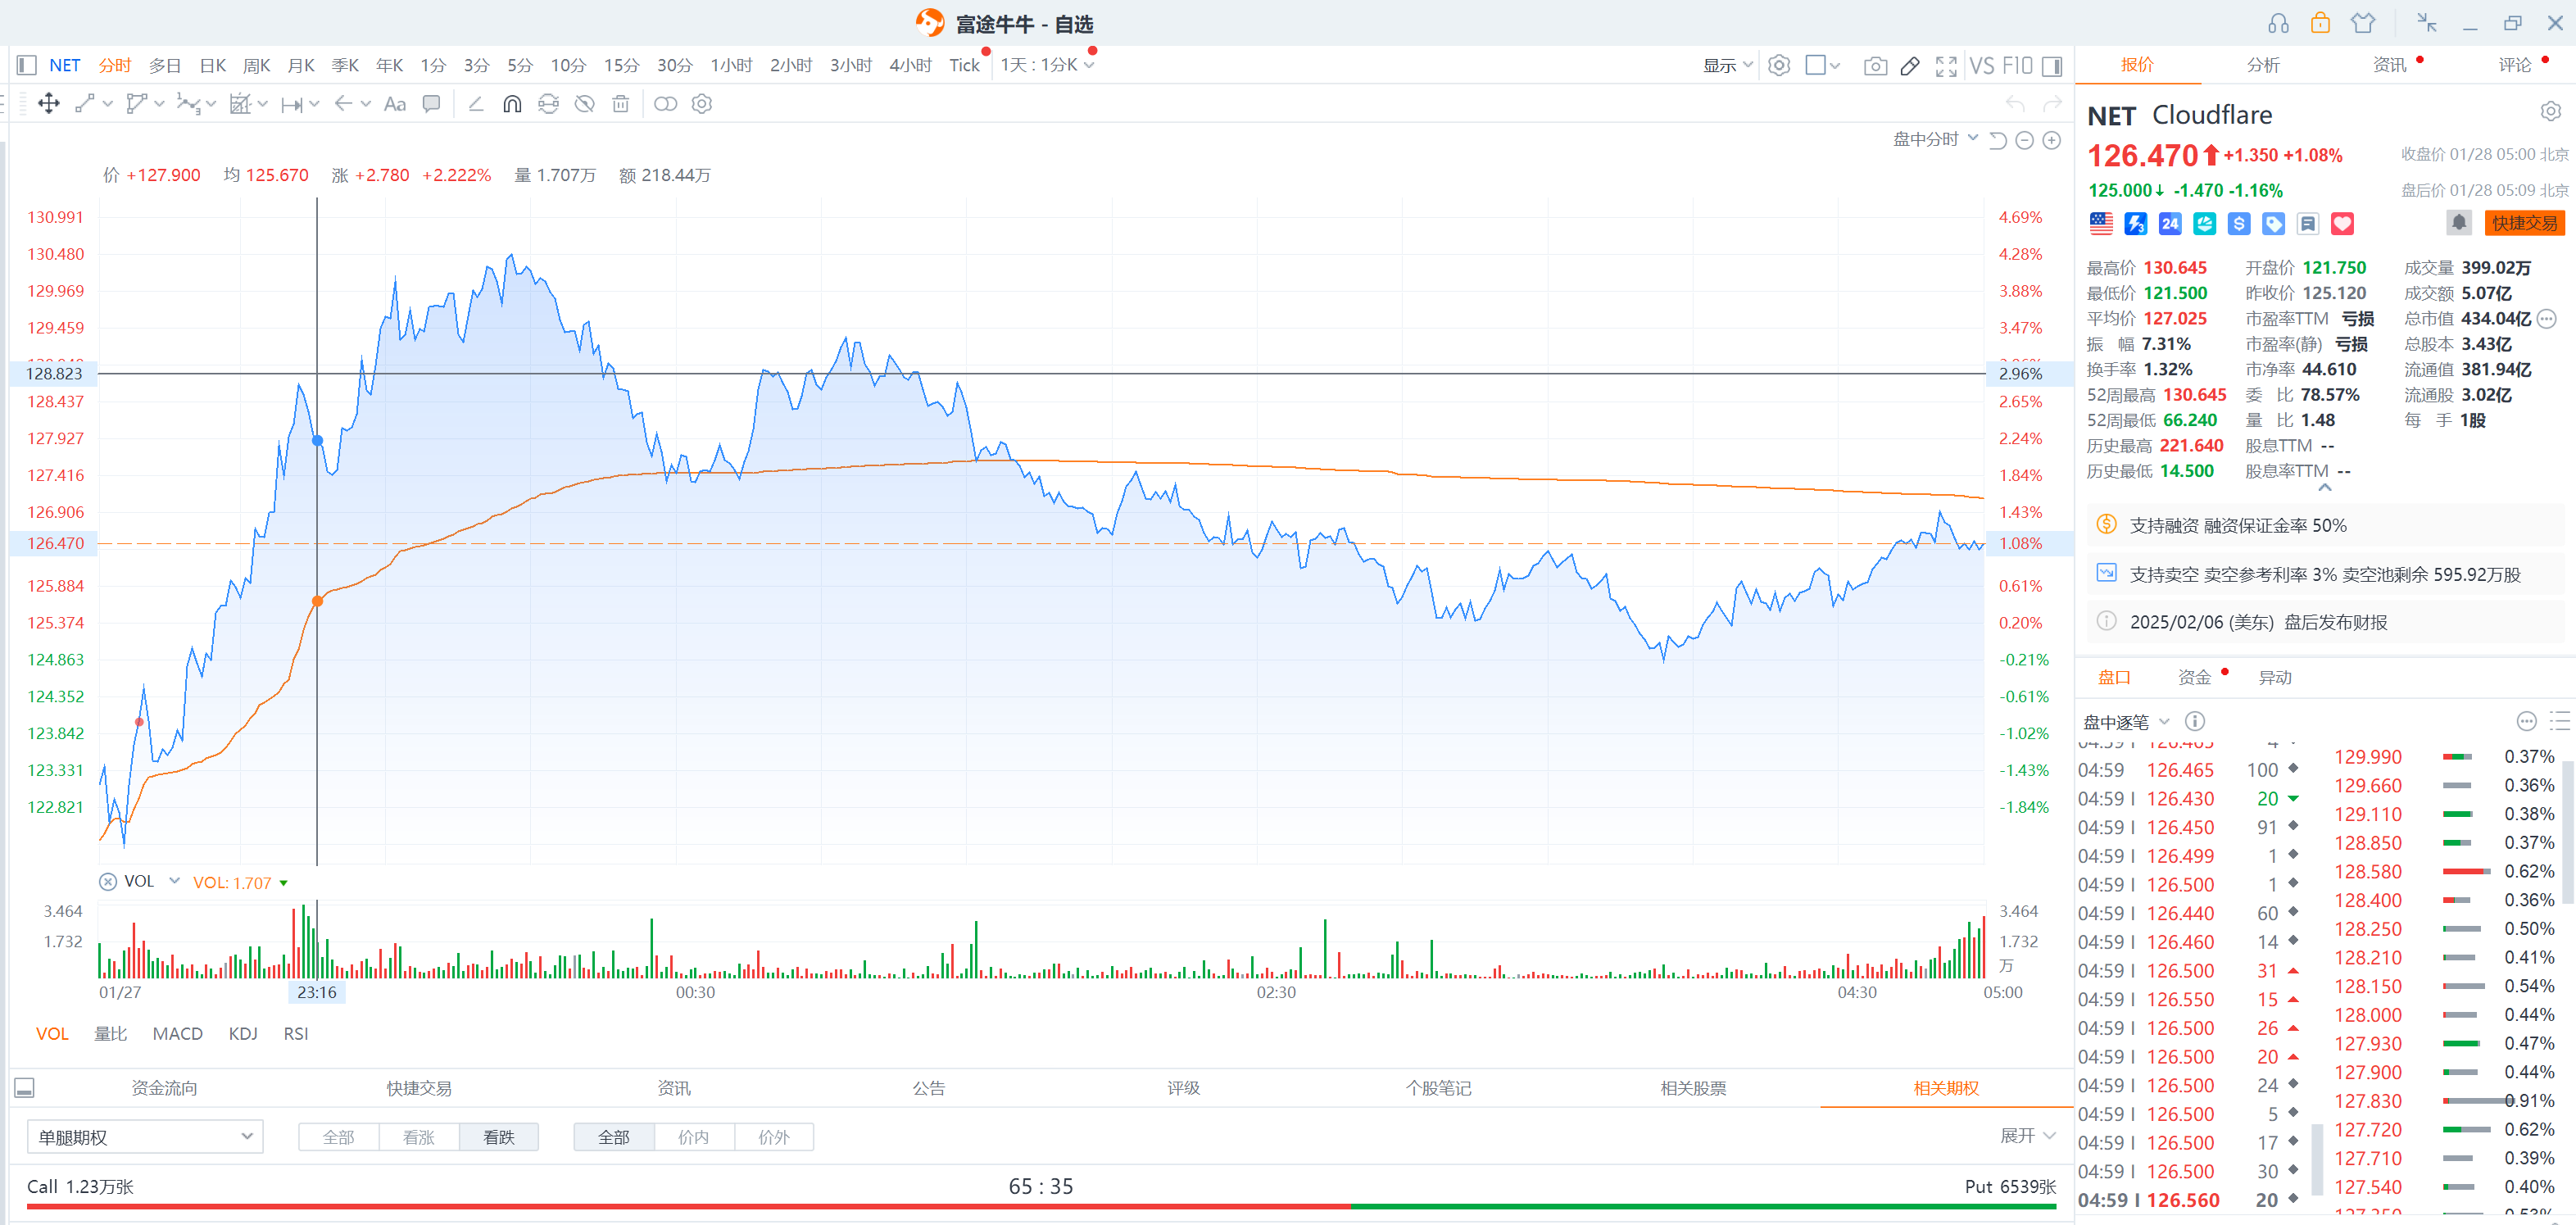Delete drawings with the trash icon
Image resolution: width=2576 pixels, height=1225 pixels.
coord(621,104)
